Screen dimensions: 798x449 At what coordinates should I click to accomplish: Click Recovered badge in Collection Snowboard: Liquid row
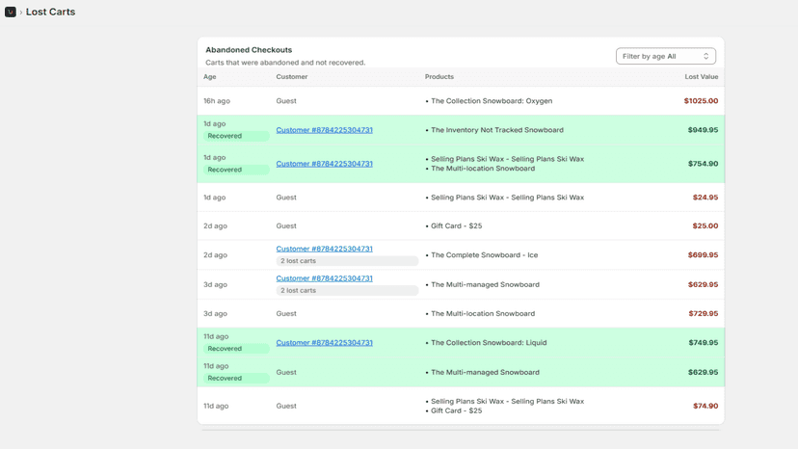(236, 349)
